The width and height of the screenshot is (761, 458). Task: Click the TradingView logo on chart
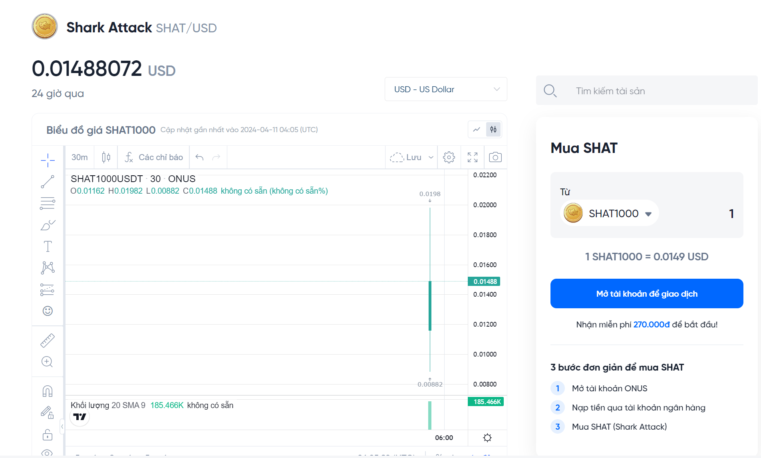pos(80,417)
